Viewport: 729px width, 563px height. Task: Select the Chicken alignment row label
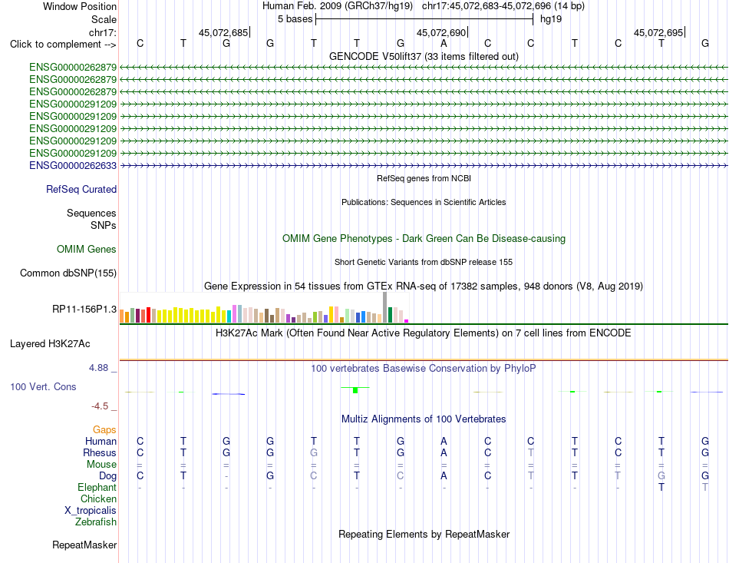click(x=98, y=498)
